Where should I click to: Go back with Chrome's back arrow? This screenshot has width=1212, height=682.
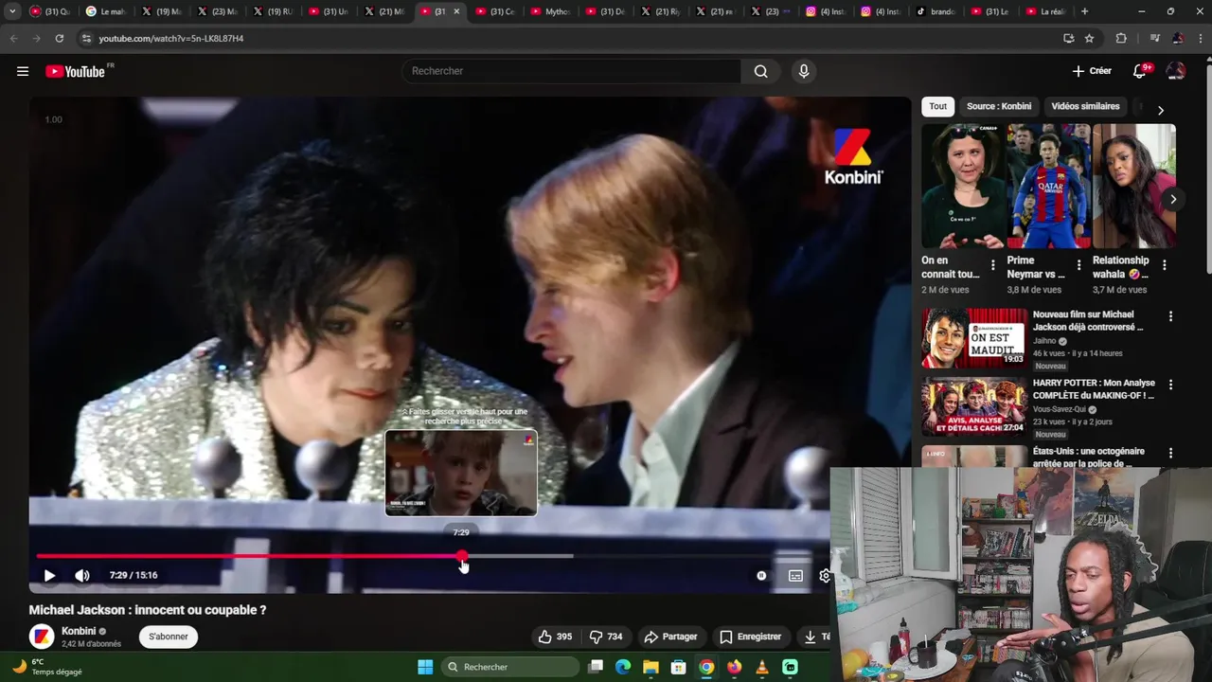[x=13, y=38]
